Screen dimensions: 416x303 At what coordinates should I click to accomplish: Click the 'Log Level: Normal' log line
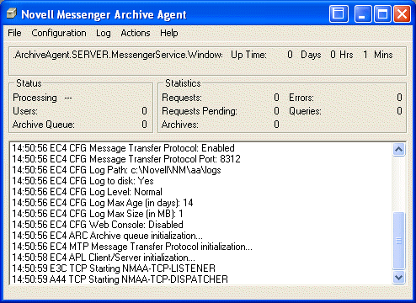(87, 192)
